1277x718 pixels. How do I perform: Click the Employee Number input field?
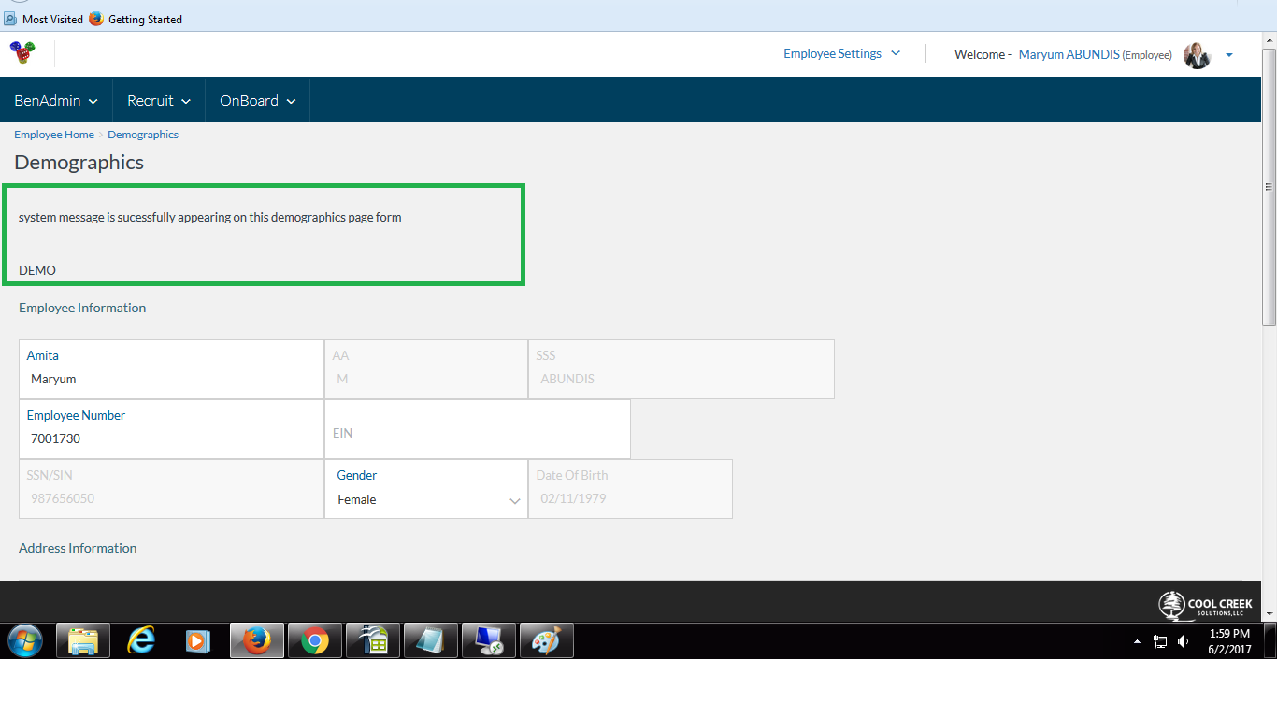point(171,438)
